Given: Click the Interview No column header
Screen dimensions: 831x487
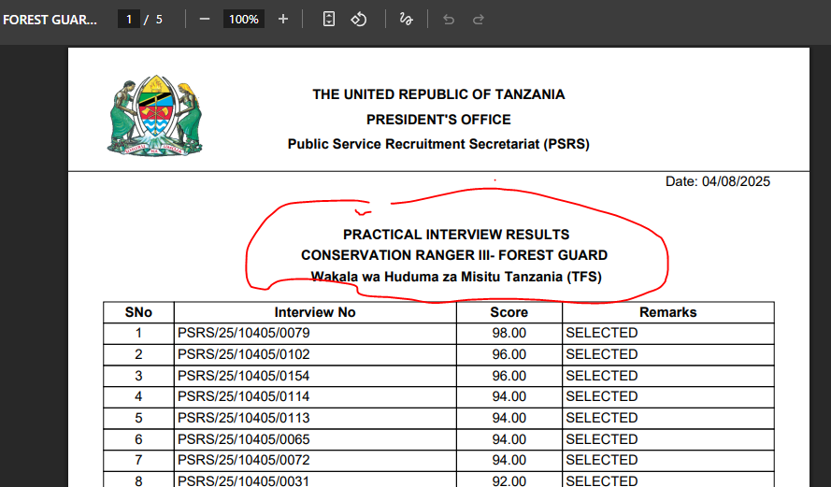Looking at the screenshot, I should (x=315, y=312).
